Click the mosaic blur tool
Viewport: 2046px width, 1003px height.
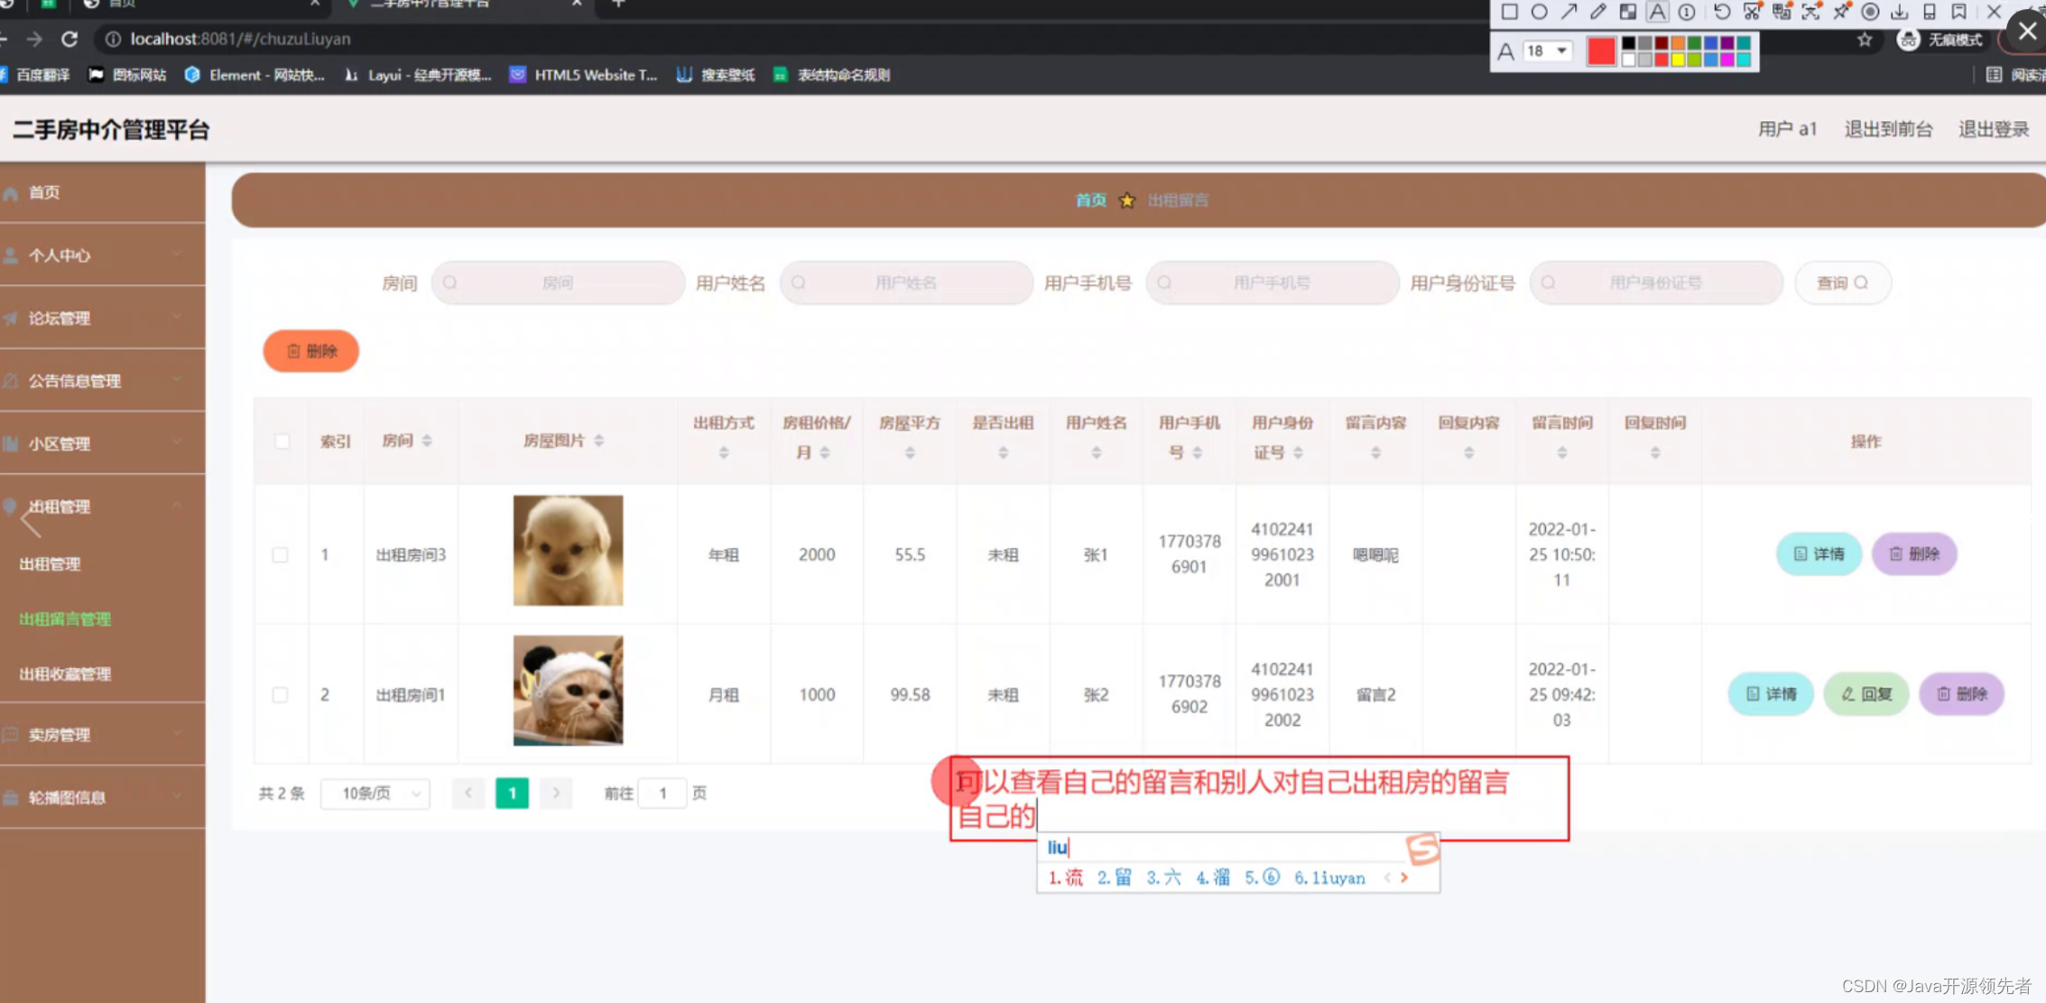(x=1627, y=12)
